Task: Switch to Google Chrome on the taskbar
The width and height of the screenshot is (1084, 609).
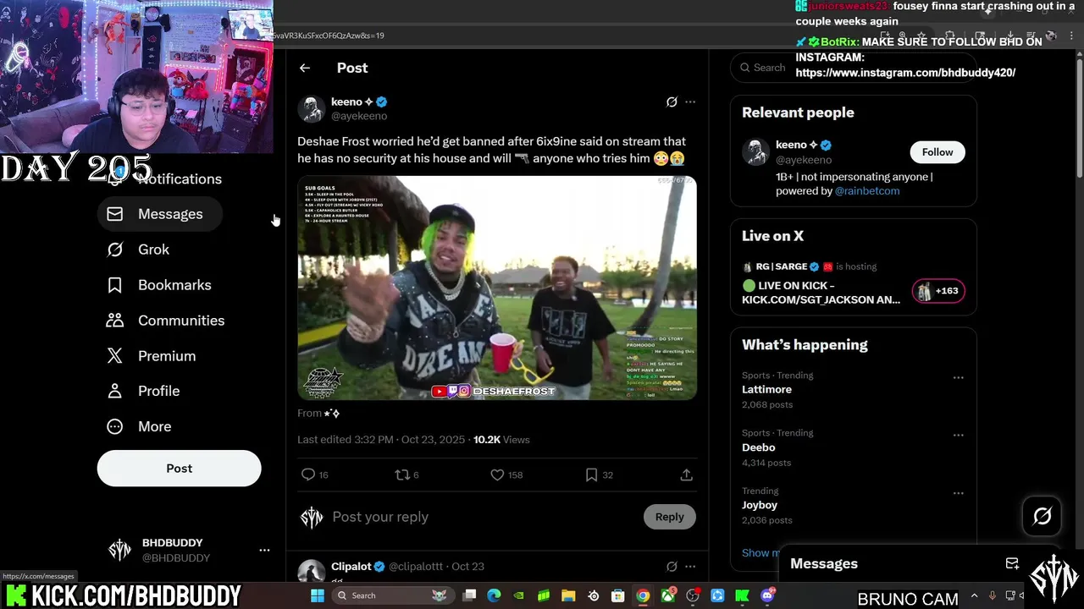Action: (642, 595)
